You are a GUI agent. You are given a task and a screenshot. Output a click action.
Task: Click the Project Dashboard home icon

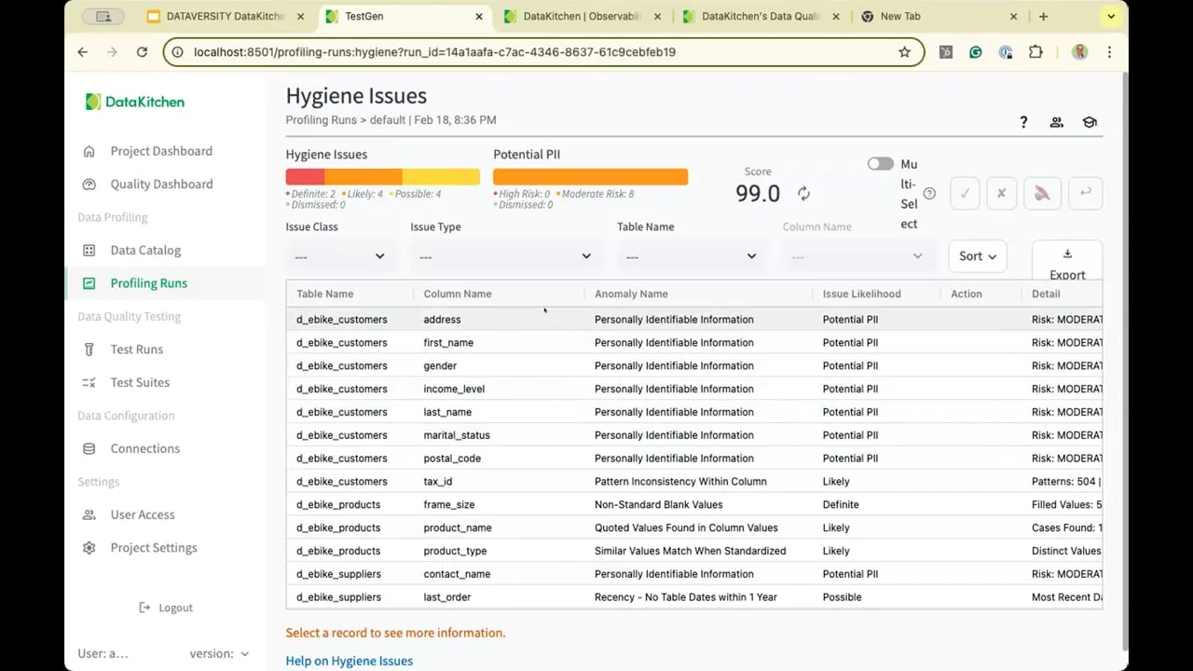89,151
